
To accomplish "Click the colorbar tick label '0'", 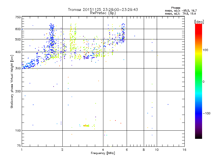I will point(203,82).
